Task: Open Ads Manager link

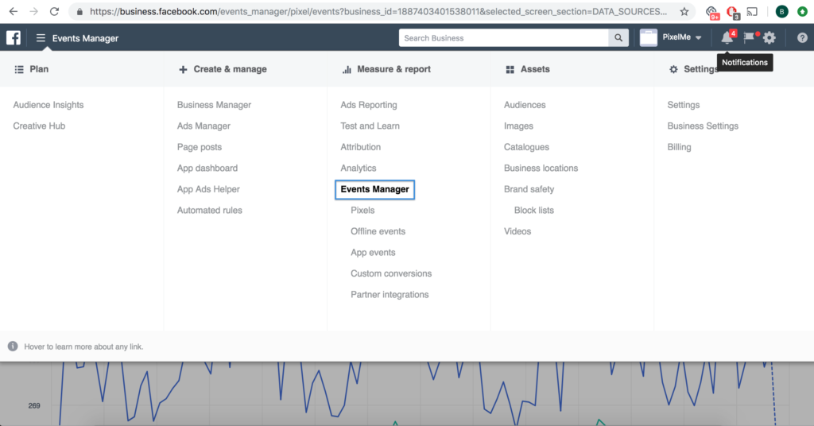Action: 203,126
